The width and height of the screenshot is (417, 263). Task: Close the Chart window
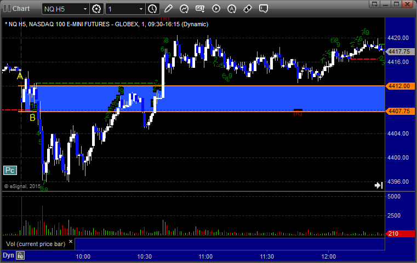(408, 4)
